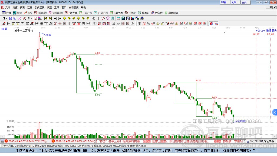Click SZ399001 深证成指 in status bar

(x=260, y=141)
